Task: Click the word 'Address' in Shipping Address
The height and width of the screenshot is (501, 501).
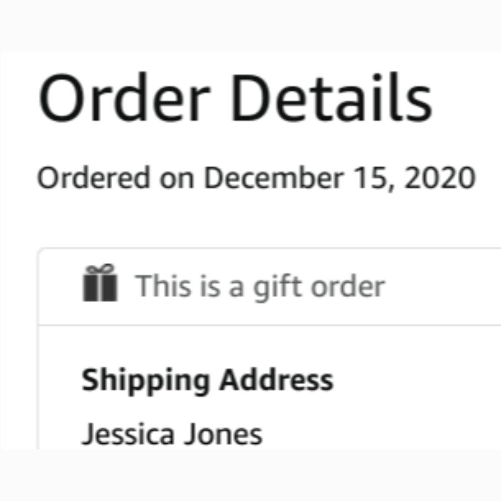Action: coord(276,380)
